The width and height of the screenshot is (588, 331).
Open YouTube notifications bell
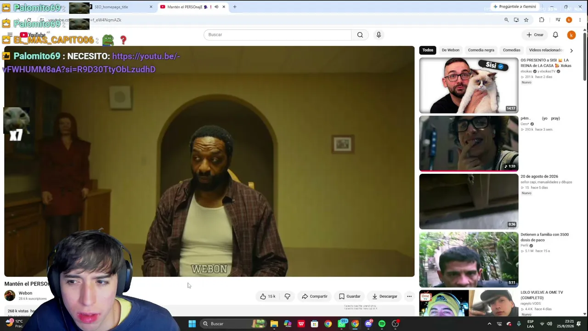pos(555,35)
